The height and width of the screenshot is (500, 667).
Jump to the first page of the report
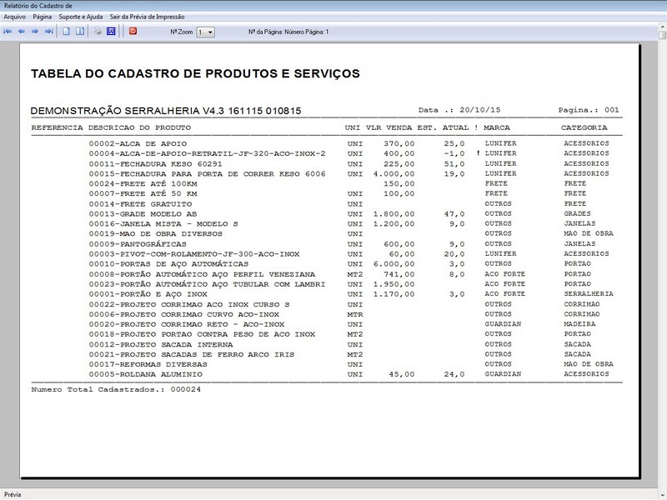tap(9, 32)
